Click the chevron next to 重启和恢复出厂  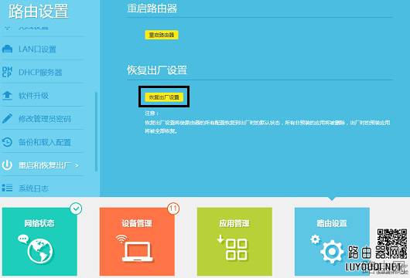coord(77,165)
